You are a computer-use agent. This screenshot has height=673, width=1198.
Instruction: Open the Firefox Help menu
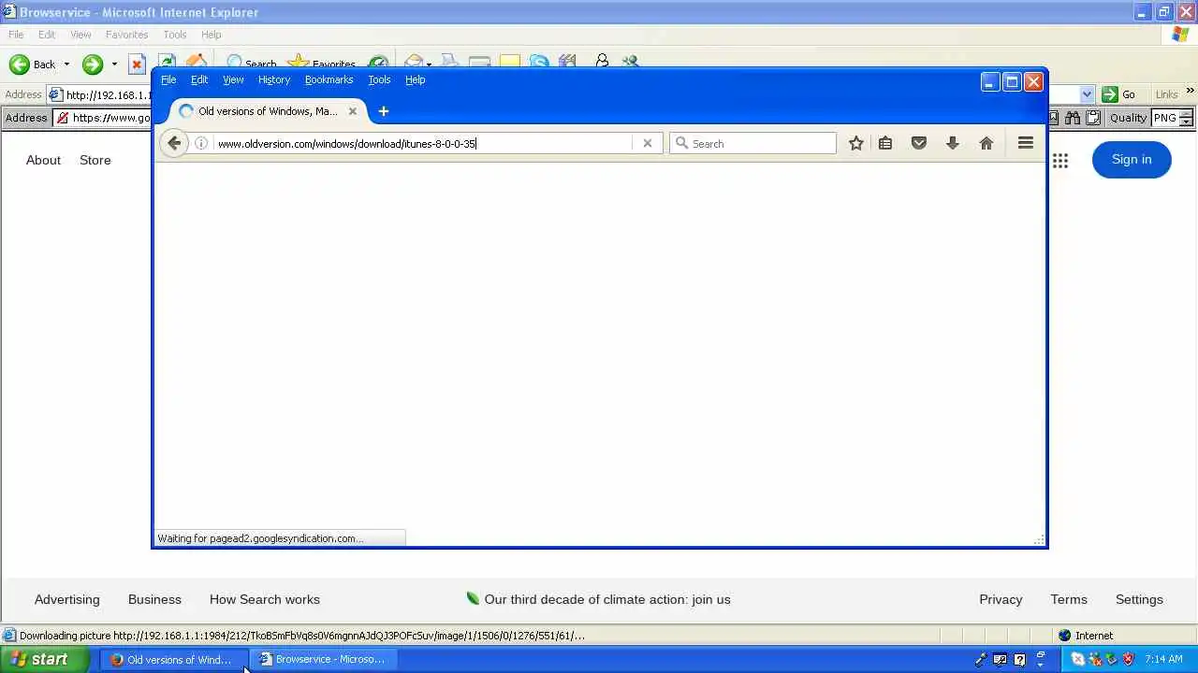(416, 79)
